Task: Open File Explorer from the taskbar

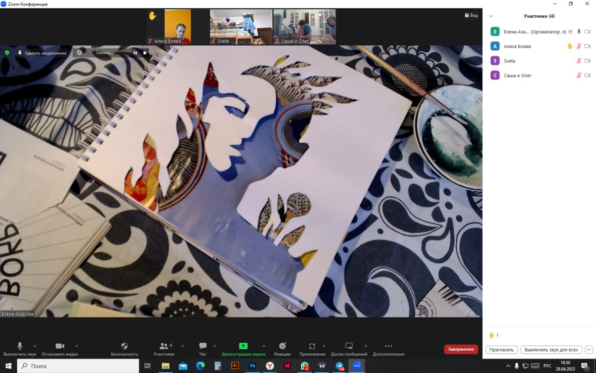Action: pos(165,366)
